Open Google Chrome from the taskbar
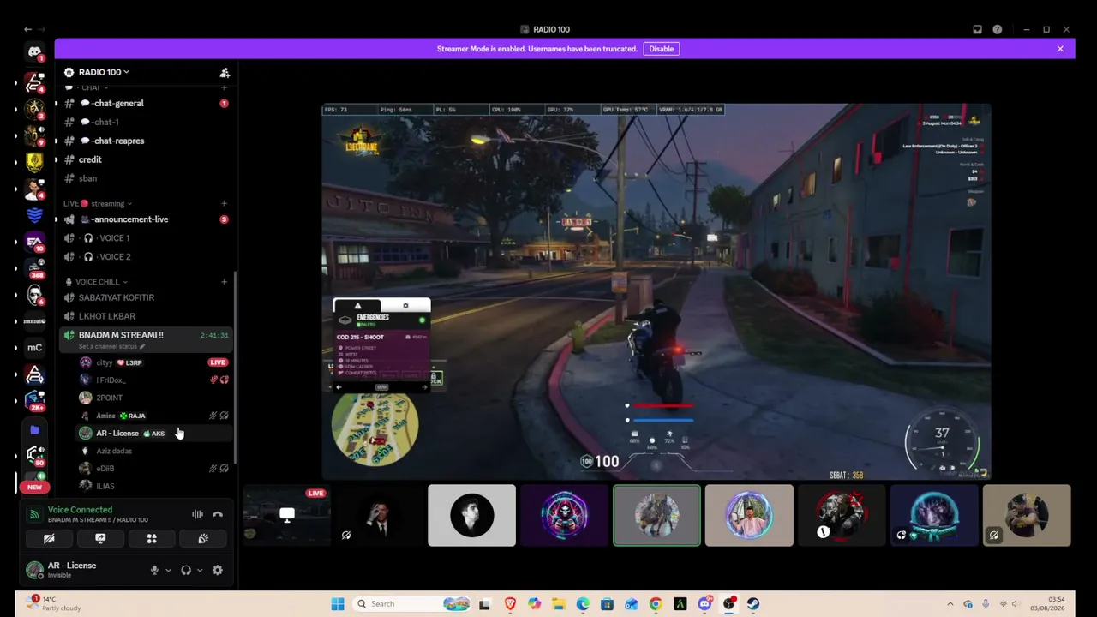Screen dimensions: 1097x617 coord(656,603)
